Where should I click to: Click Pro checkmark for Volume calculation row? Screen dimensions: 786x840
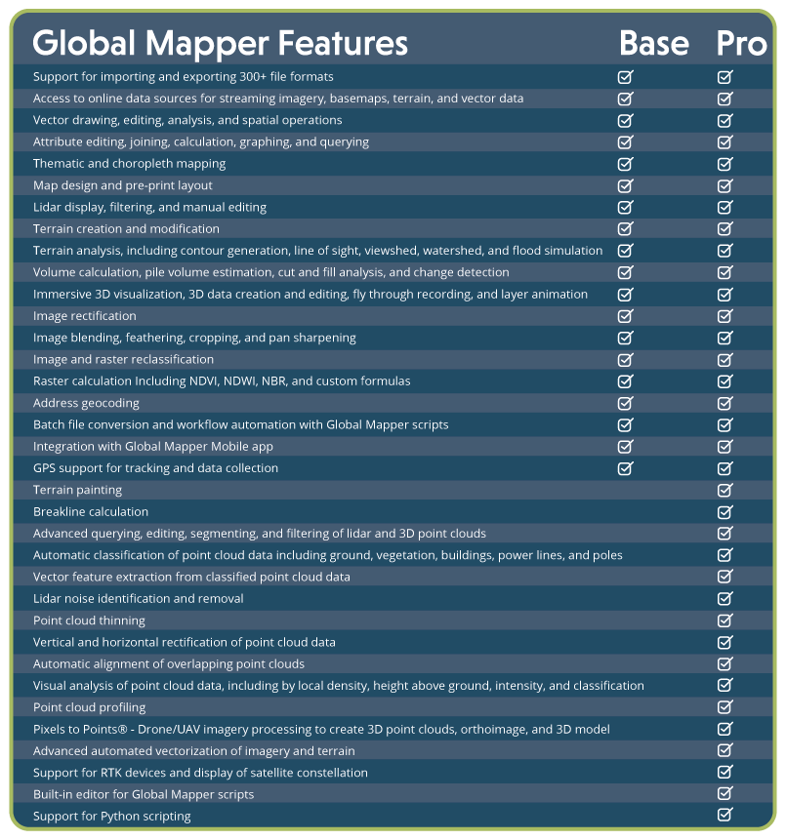pyautogui.click(x=724, y=272)
